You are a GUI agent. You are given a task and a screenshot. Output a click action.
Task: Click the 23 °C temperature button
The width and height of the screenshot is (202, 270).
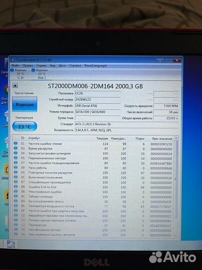25,126
